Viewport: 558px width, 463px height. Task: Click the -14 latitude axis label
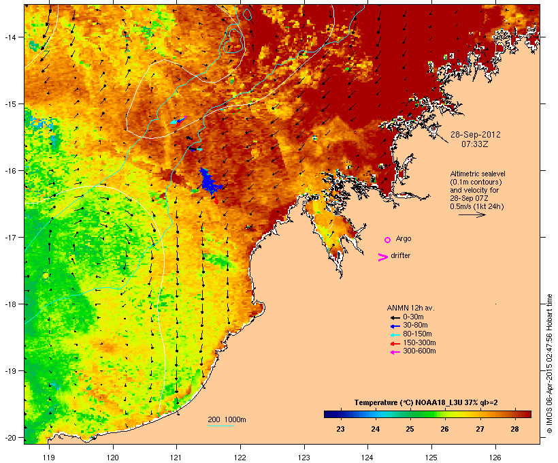[10, 37]
